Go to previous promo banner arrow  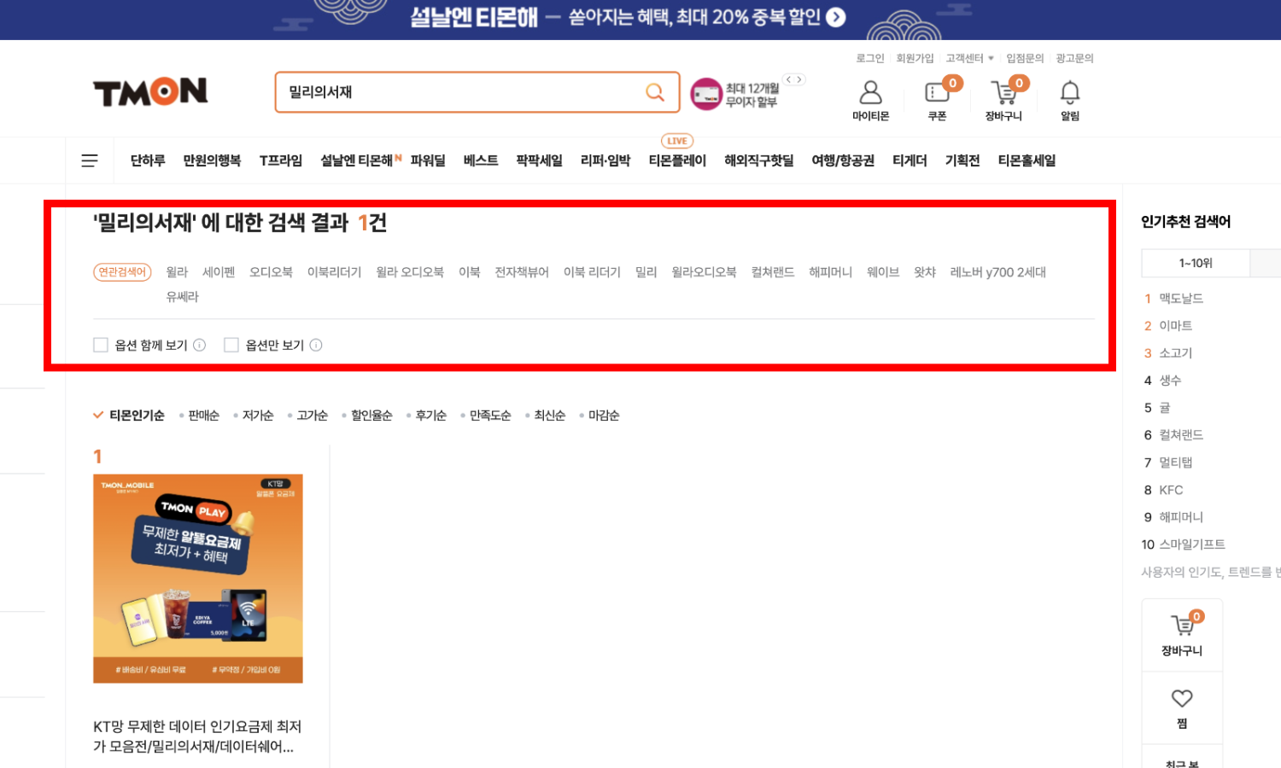tap(789, 79)
